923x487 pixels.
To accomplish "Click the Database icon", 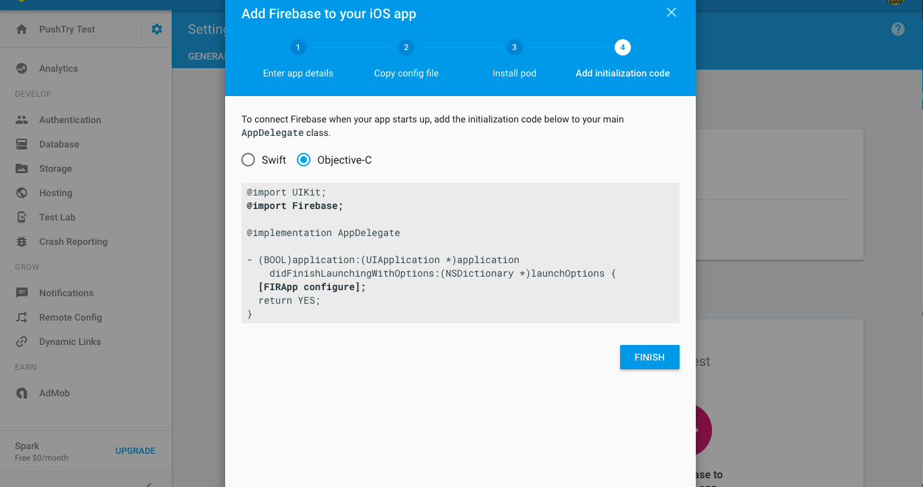I will (x=22, y=144).
